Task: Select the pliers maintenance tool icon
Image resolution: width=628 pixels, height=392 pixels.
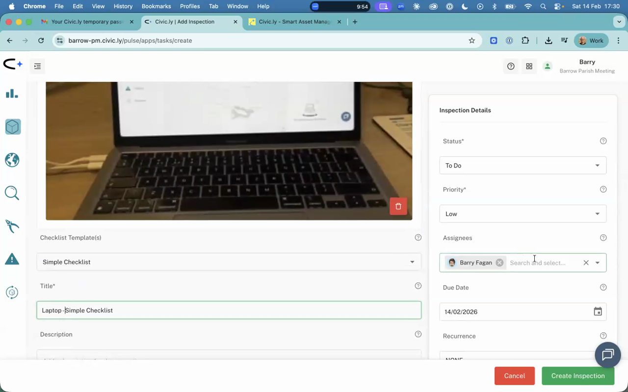Action: (x=12, y=226)
